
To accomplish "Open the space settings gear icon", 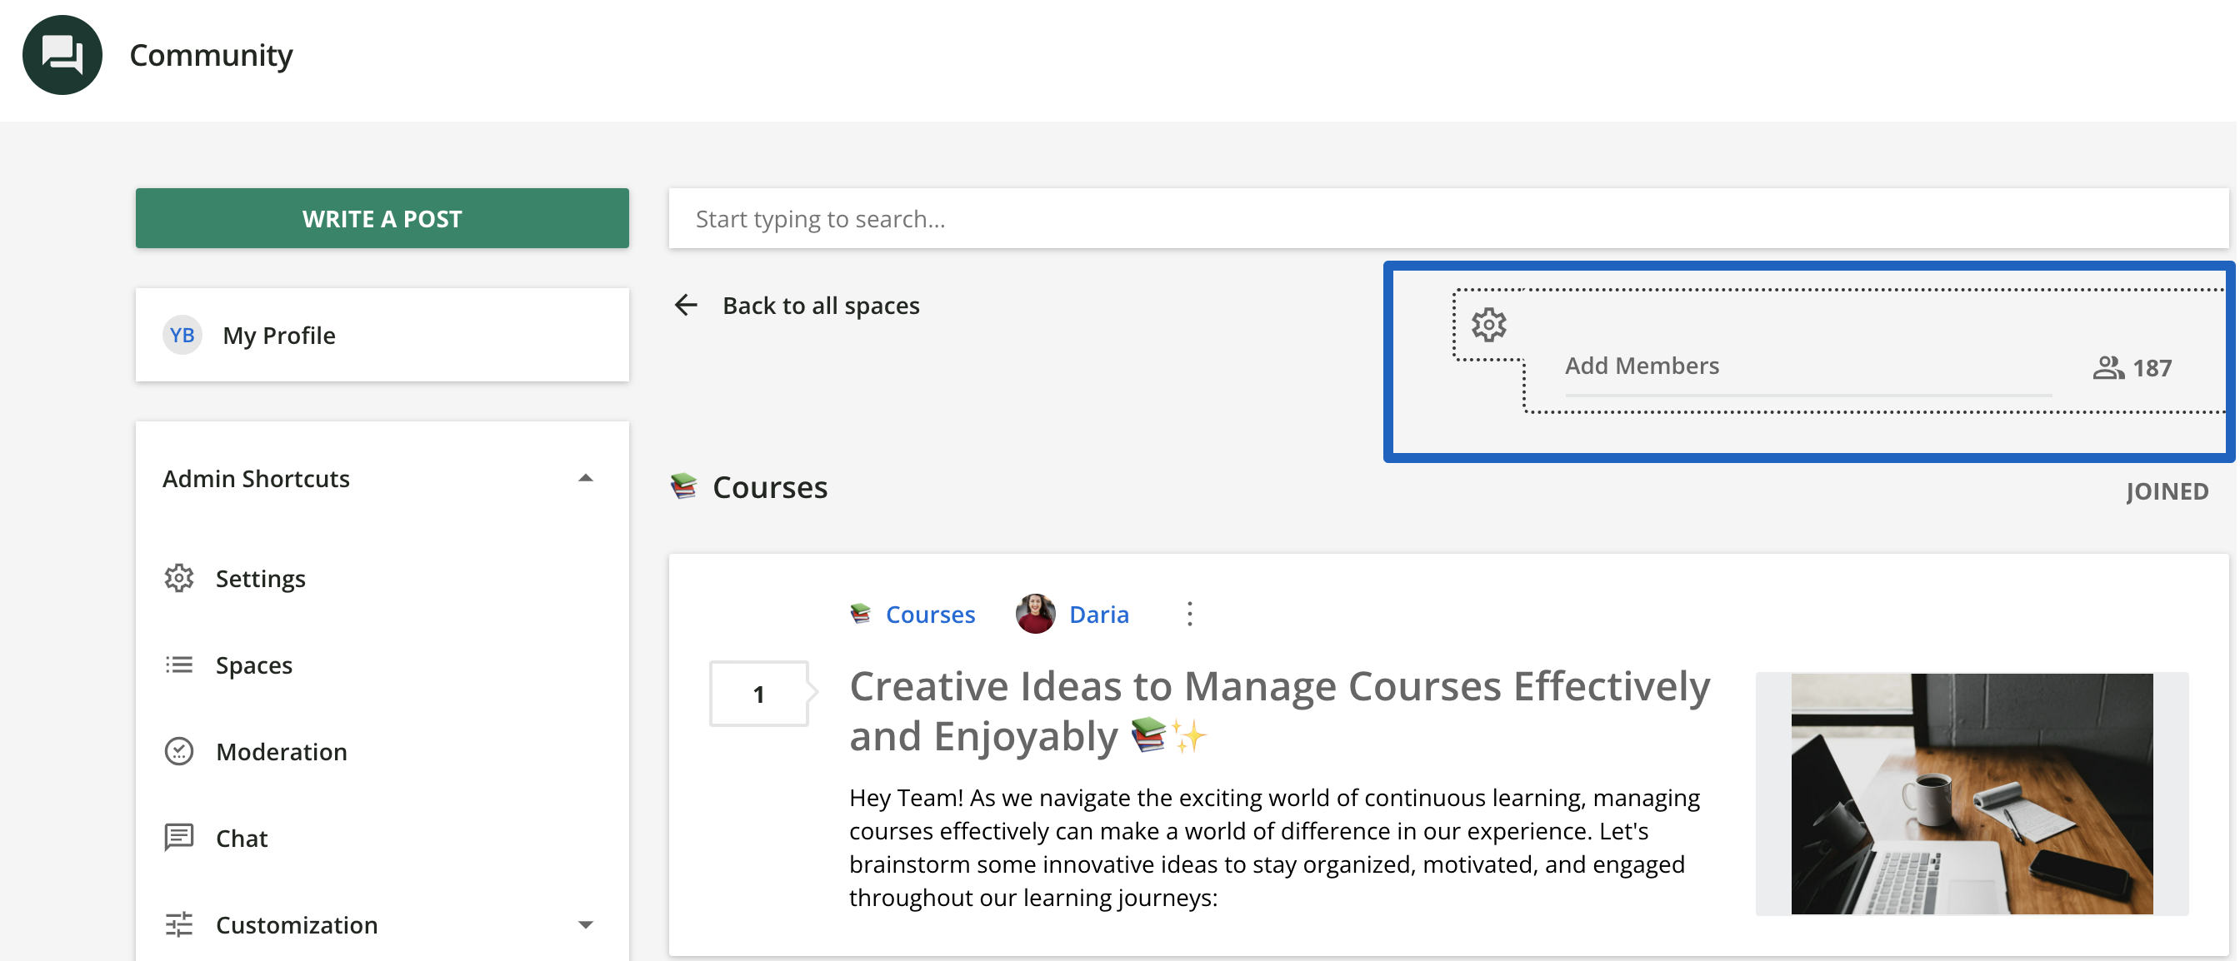I will coord(1487,324).
